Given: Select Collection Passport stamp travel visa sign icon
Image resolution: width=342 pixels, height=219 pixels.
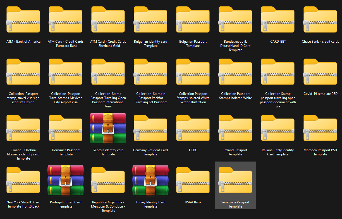Looking at the screenshot, I should pyautogui.click(x=23, y=72).
